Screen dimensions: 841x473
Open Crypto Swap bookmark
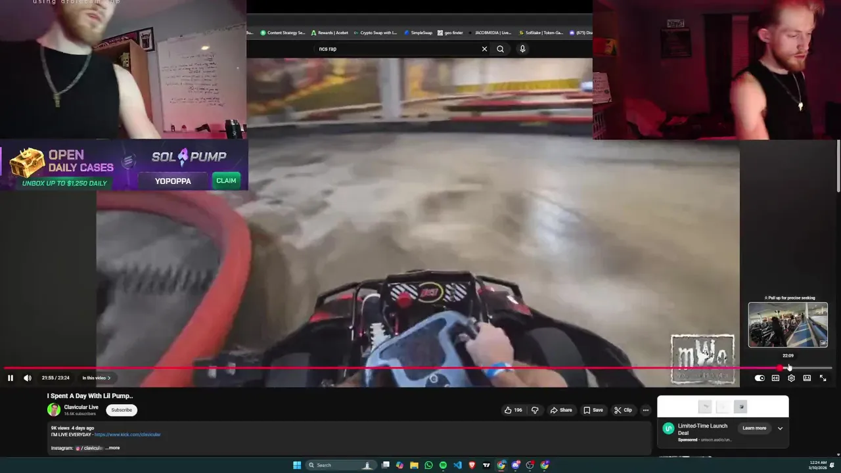(375, 32)
